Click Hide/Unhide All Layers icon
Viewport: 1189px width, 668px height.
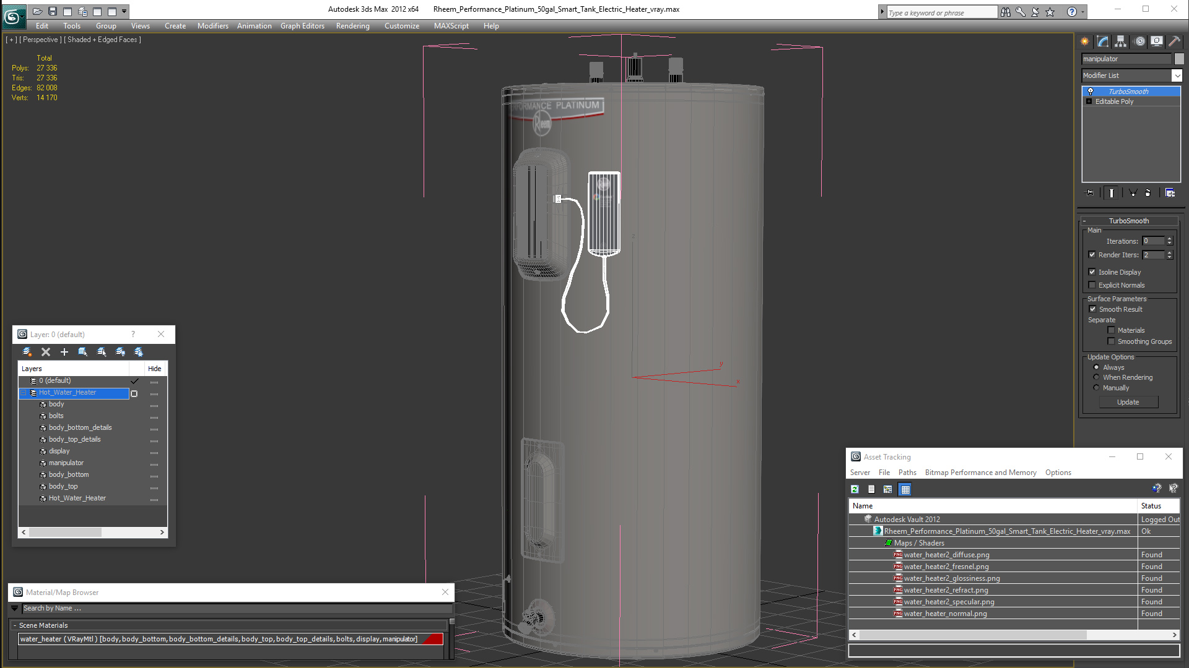point(120,352)
